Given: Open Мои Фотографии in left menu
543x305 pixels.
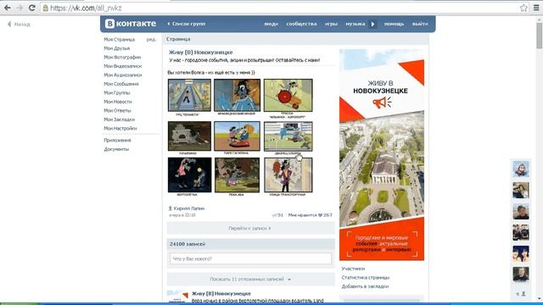Looking at the screenshot, I should 122,58.
